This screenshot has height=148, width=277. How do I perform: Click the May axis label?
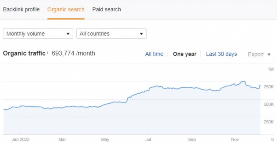point(105,140)
